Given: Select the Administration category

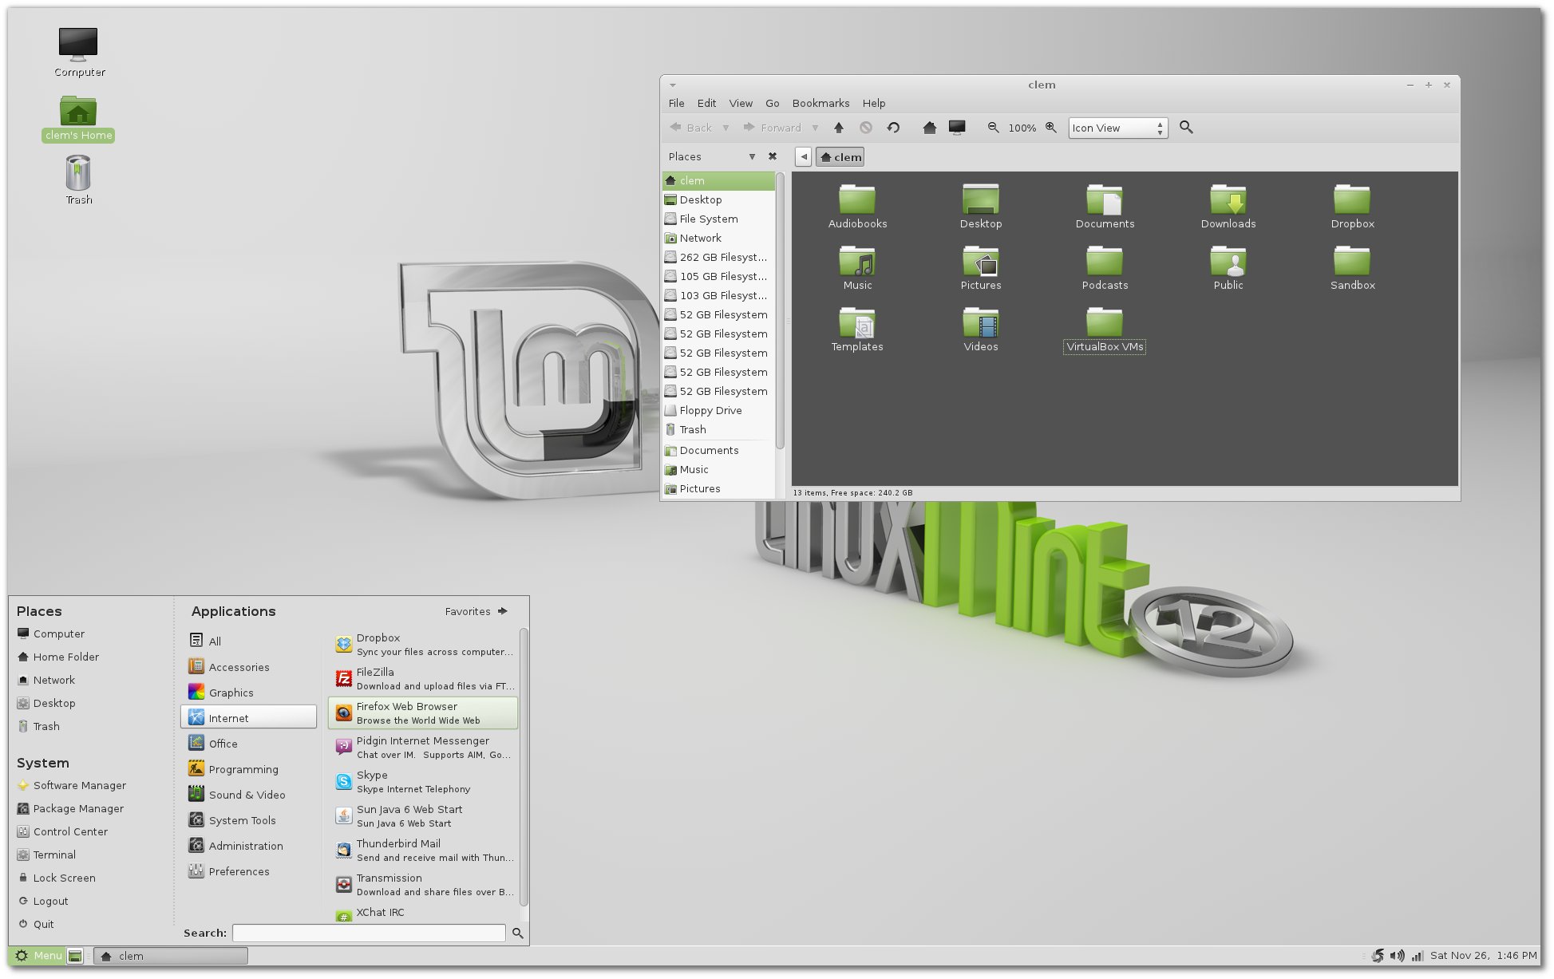Looking at the screenshot, I should pos(248,846).
